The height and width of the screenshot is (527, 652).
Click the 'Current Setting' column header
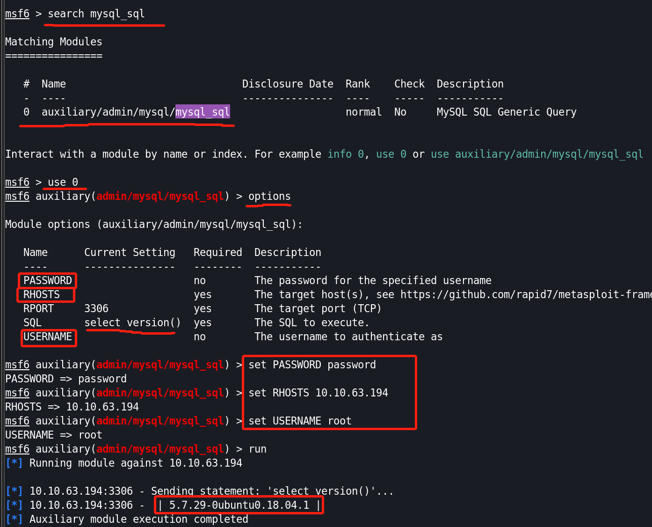[x=130, y=252]
